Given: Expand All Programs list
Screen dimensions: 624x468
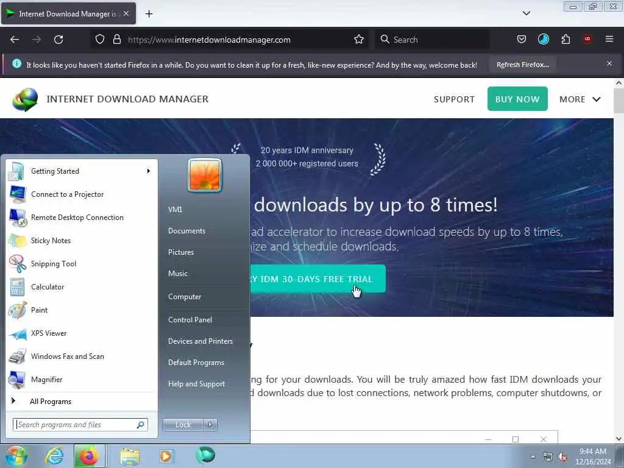Looking at the screenshot, I should (x=82, y=401).
